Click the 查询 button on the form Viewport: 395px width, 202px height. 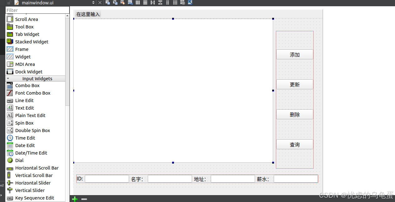click(x=295, y=145)
